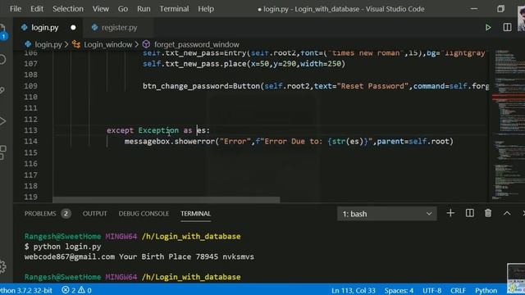Show the Debug Console tab
The width and height of the screenshot is (525, 295).
coord(144,213)
